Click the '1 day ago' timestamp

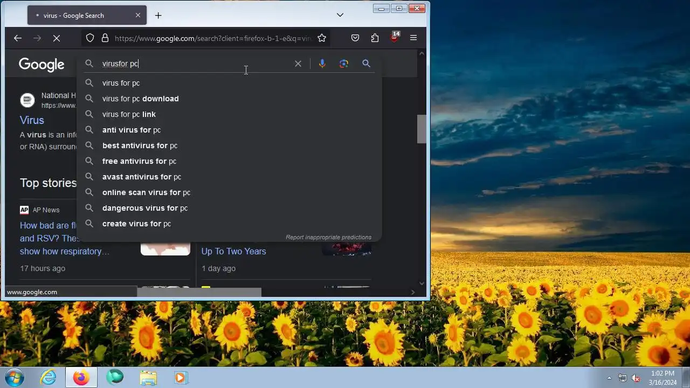218,268
